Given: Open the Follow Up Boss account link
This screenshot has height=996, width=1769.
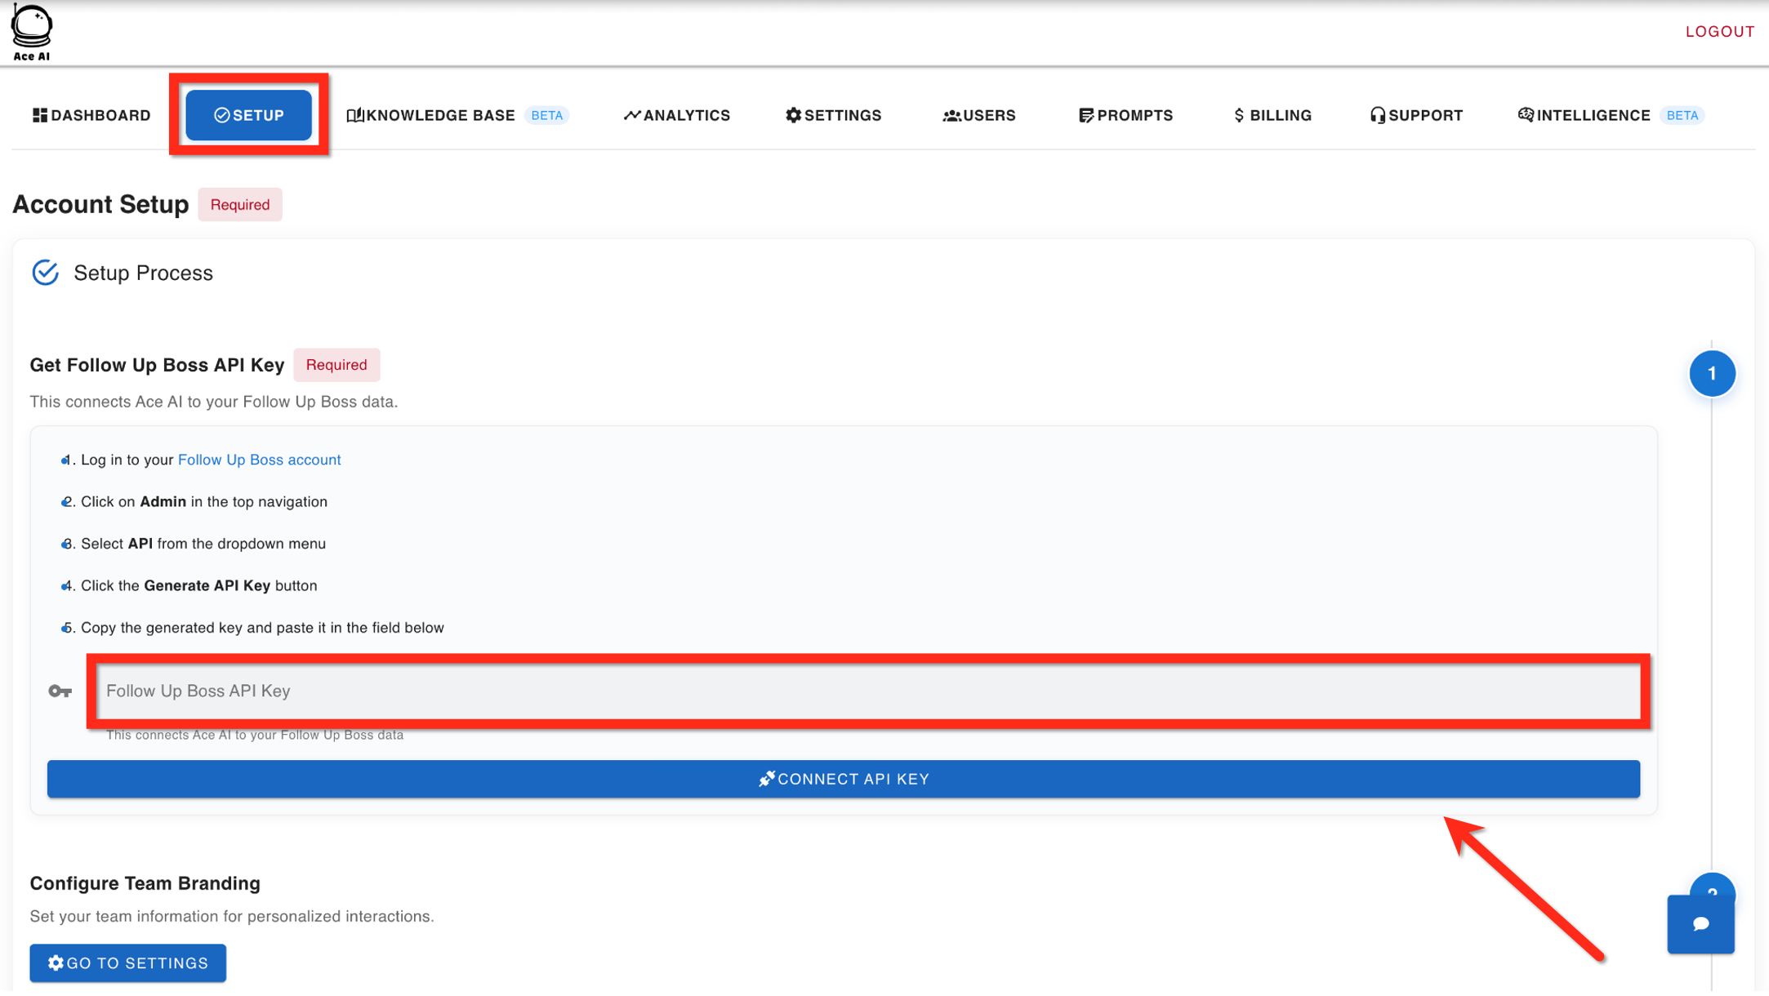Looking at the screenshot, I should (x=259, y=460).
